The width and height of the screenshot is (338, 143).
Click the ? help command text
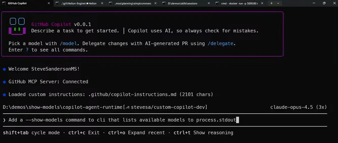[27, 50]
